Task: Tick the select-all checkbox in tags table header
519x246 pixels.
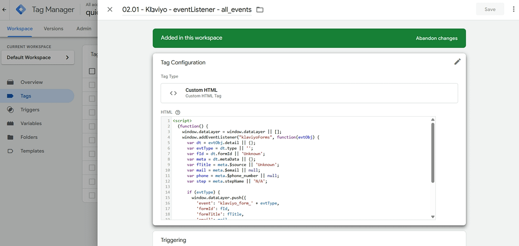Action: (92, 71)
